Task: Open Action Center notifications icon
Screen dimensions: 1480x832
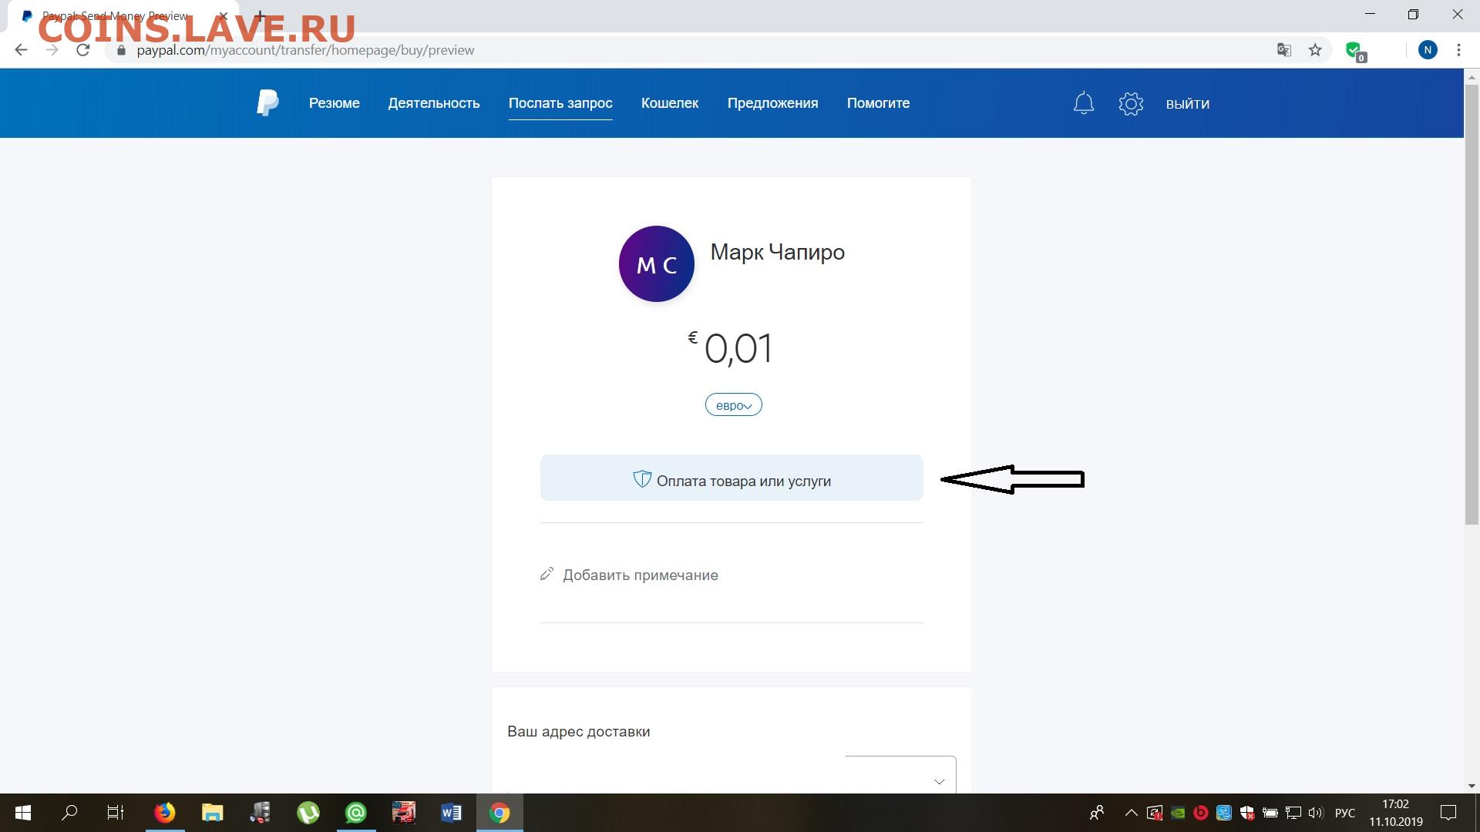Action: tap(1448, 813)
